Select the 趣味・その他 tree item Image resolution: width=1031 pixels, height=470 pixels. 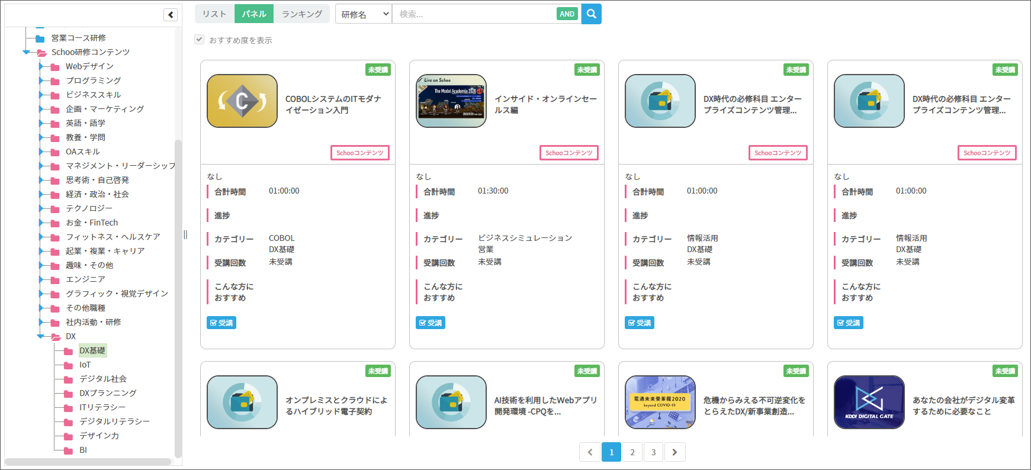[x=89, y=265]
